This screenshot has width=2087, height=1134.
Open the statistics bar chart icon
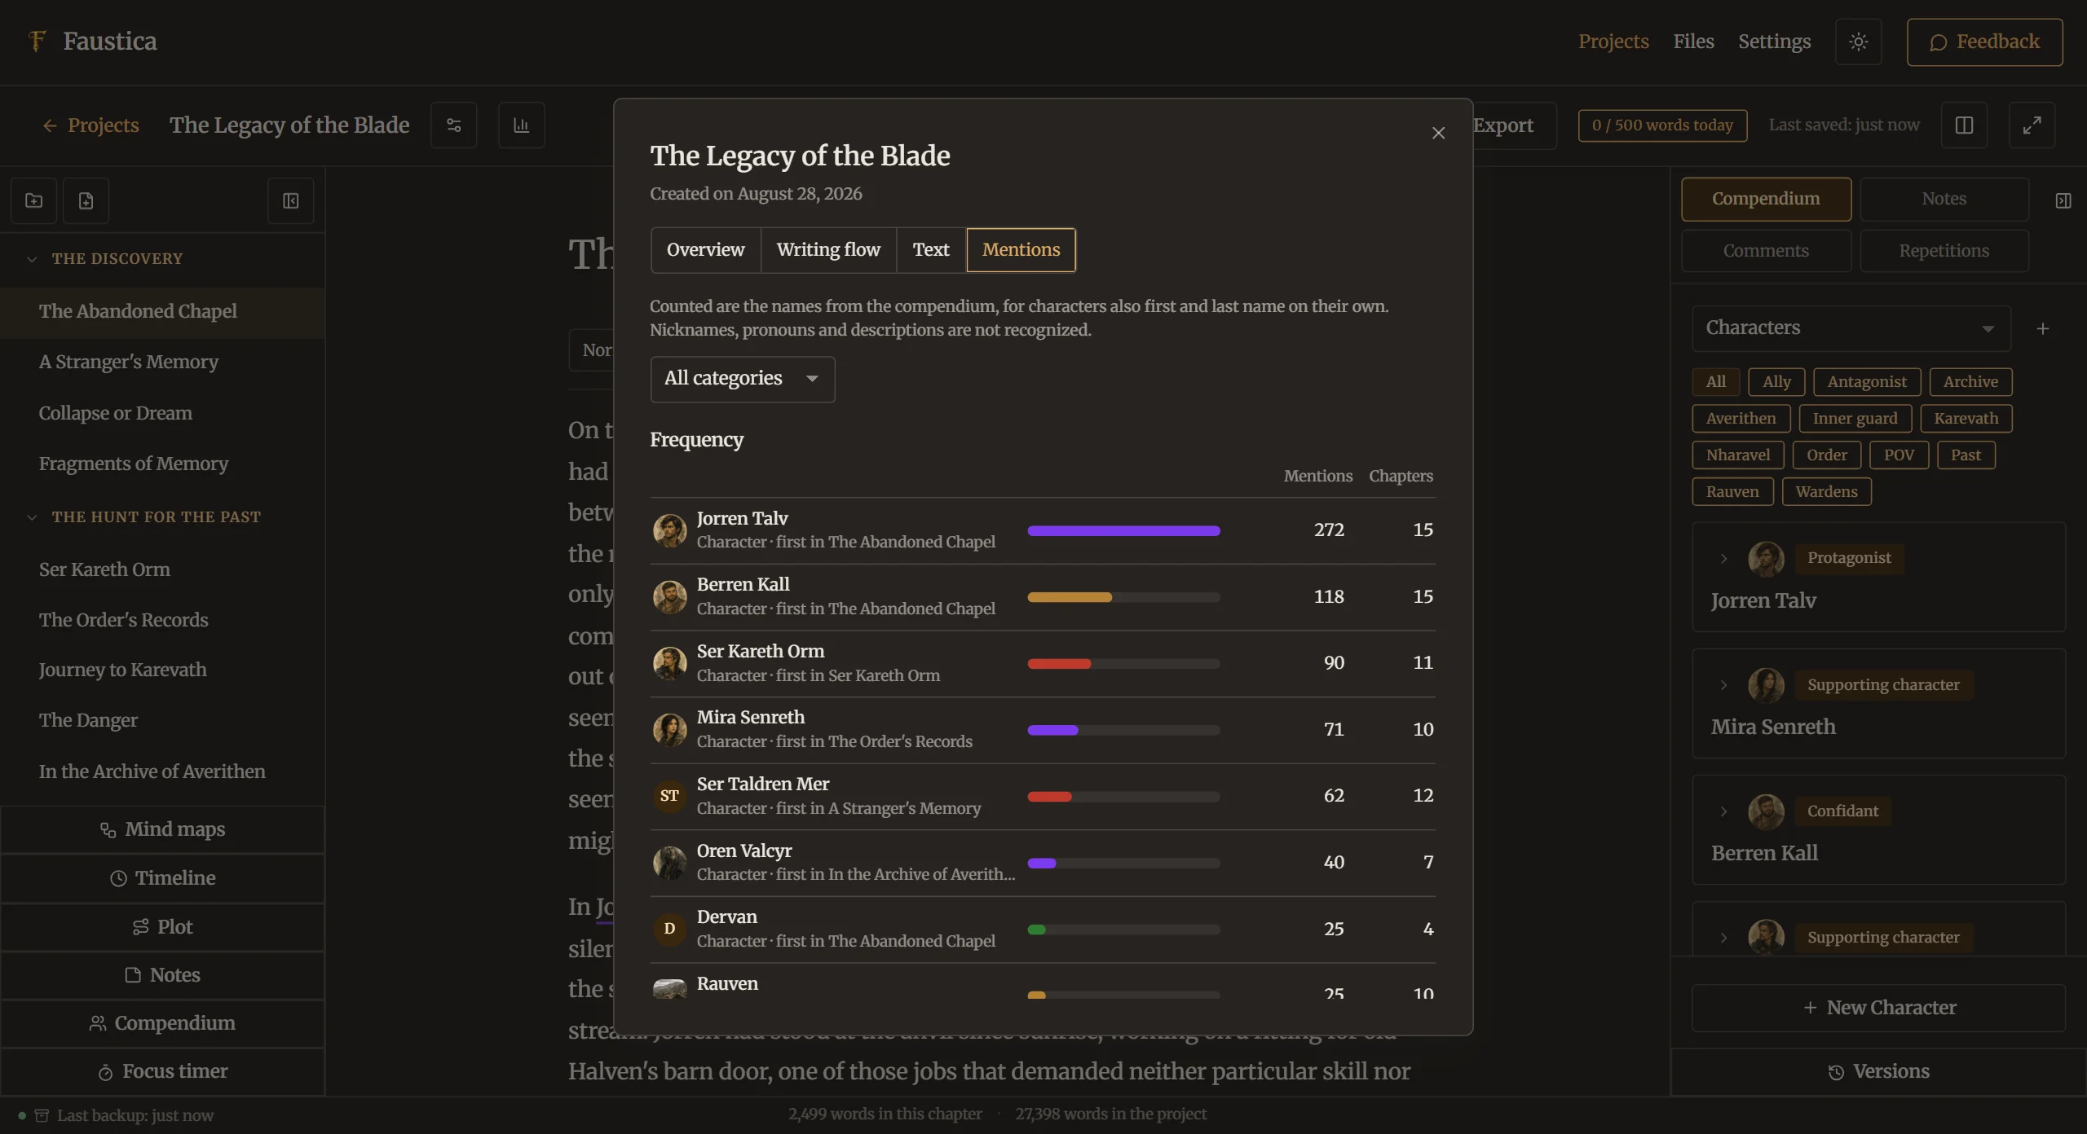(x=522, y=125)
